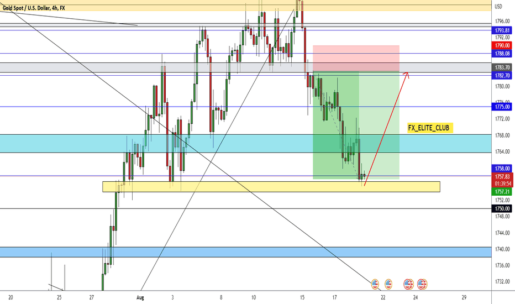Click the USD currency label on price axis
This screenshot has height=304, width=515.
tap(498, 6)
